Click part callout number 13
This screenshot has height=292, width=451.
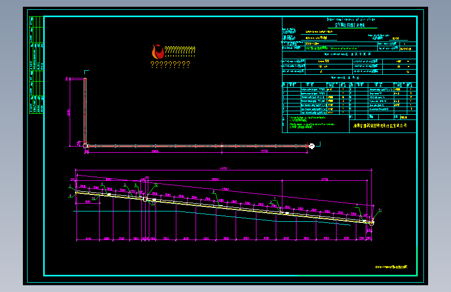point(153,204)
